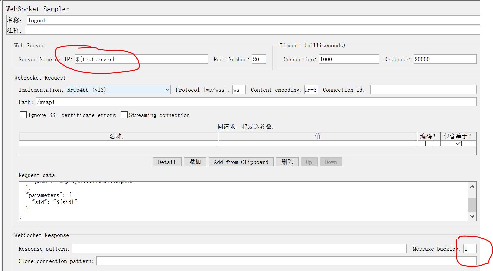
Task: Click the Path field with /wsapi
Action: click(256, 102)
